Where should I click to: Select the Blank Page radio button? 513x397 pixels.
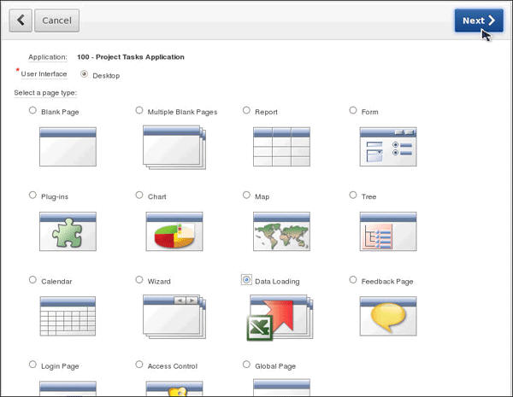click(x=32, y=110)
